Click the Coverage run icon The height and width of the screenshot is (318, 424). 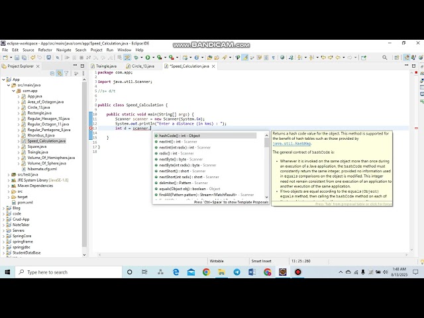click(159, 58)
